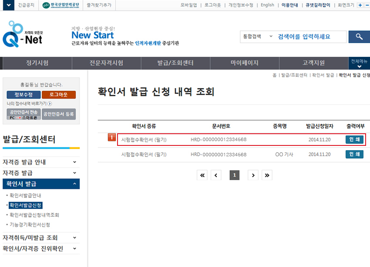Image resolution: width=370 pixels, height=267 pixels.
Task: Expand 자격취득/미발급 조회 section
Action: tap(74, 238)
